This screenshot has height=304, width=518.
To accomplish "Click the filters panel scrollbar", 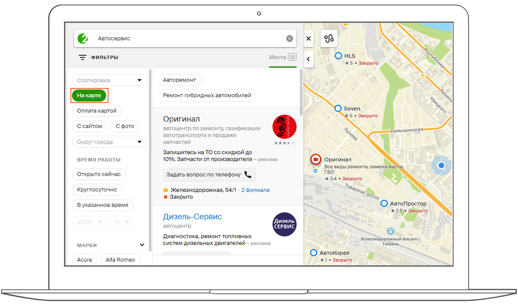I will pos(150,160).
